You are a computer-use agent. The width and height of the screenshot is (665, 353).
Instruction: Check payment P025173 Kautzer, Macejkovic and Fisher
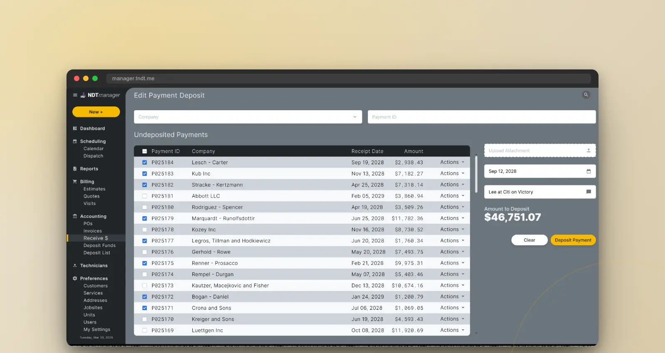pyautogui.click(x=145, y=286)
